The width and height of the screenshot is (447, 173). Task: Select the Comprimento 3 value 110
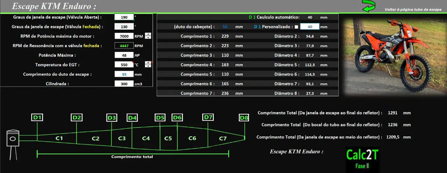click(x=225, y=55)
